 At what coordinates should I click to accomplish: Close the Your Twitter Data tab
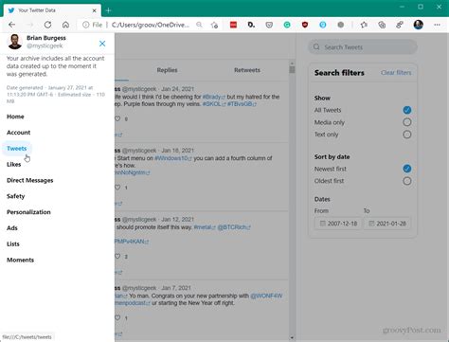click(94, 10)
